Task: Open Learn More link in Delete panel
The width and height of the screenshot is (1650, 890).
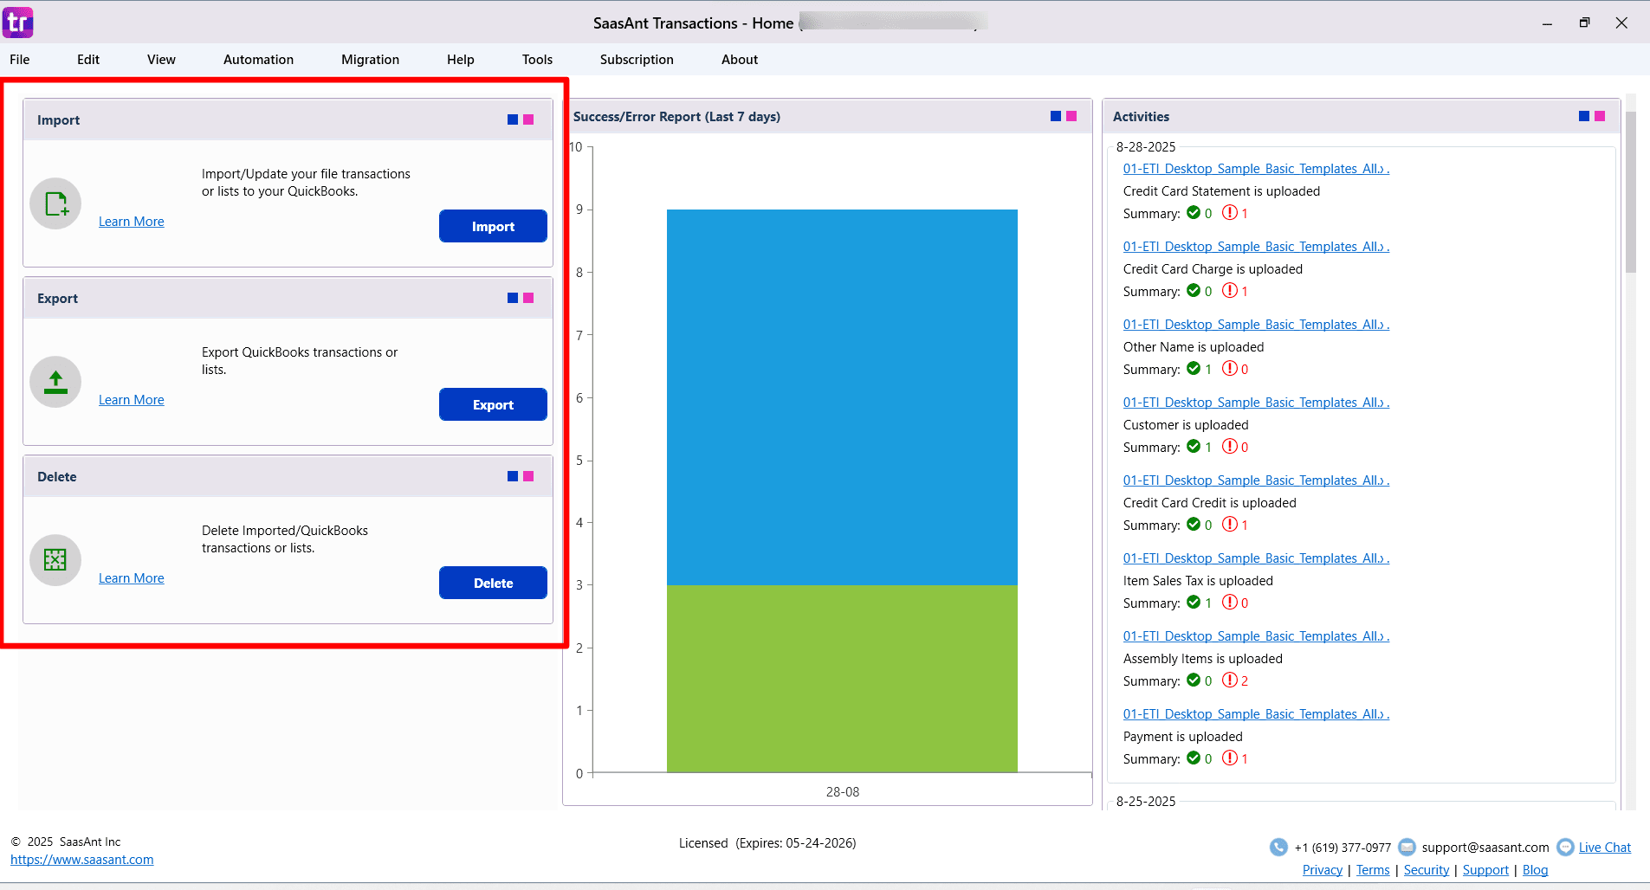Action: pos(132,578)
